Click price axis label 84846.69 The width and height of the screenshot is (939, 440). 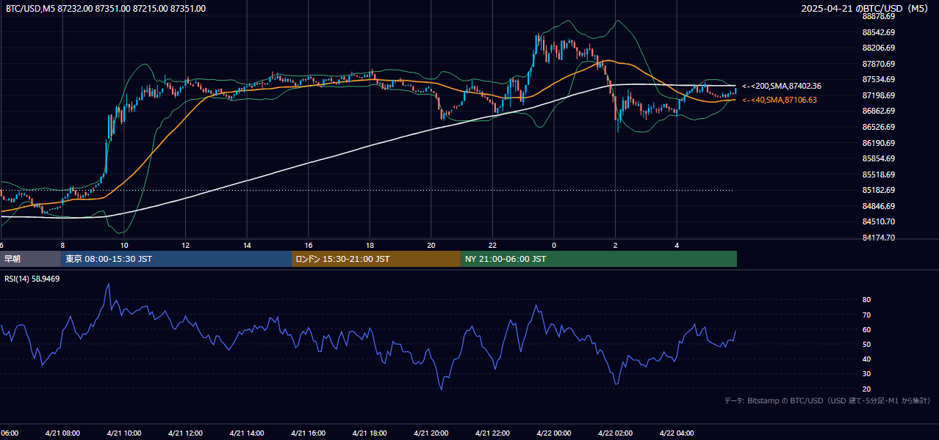tap(879, 206)
